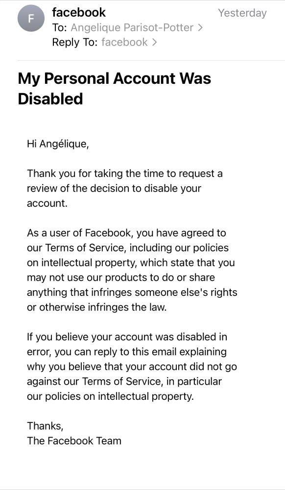Screen dimensions: 285x490
Task: Open the bold facebook sender name
Action: 79,13
